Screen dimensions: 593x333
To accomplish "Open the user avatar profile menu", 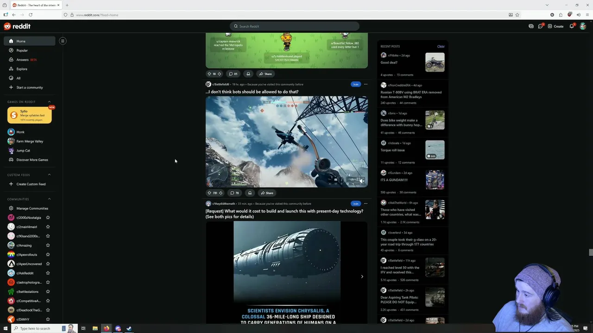I will tap(583, 26).
